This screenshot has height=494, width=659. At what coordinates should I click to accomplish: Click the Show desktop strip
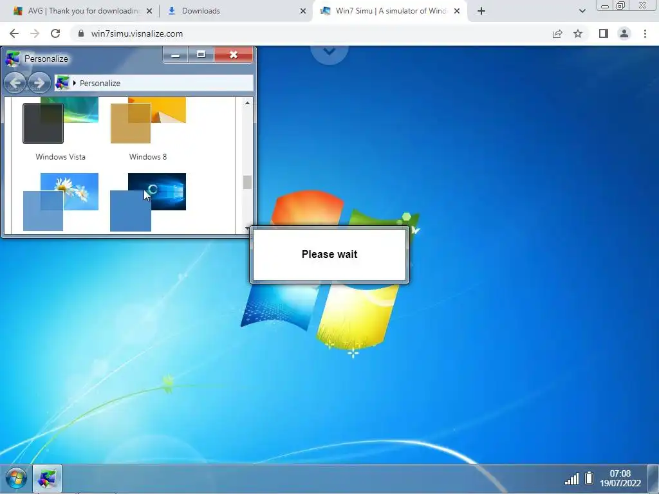tap(653, 479)
